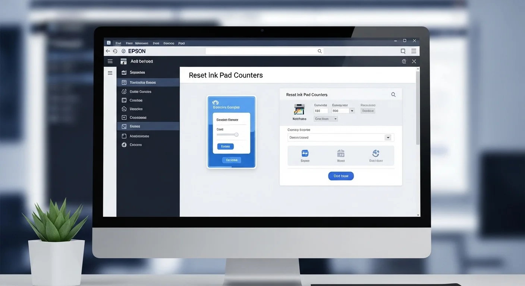Click the blue 'Sepes' icon

tap(305, 153)
